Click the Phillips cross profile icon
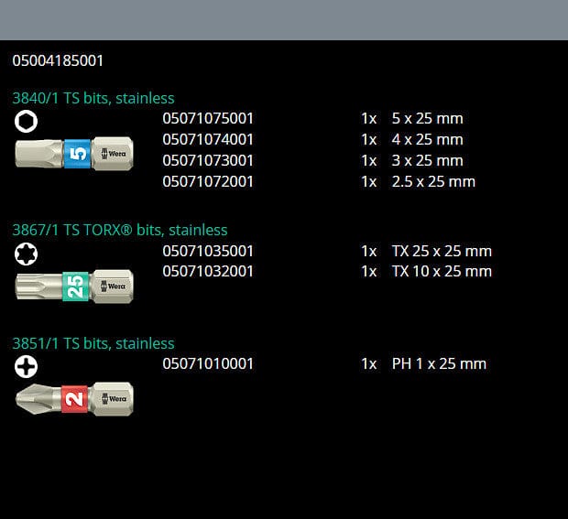The height and width of the screenshot is (519, 568). (x=27, y=367)
